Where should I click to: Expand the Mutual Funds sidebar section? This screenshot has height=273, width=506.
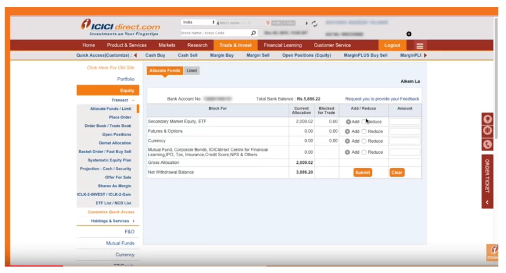tap(120, 243)
